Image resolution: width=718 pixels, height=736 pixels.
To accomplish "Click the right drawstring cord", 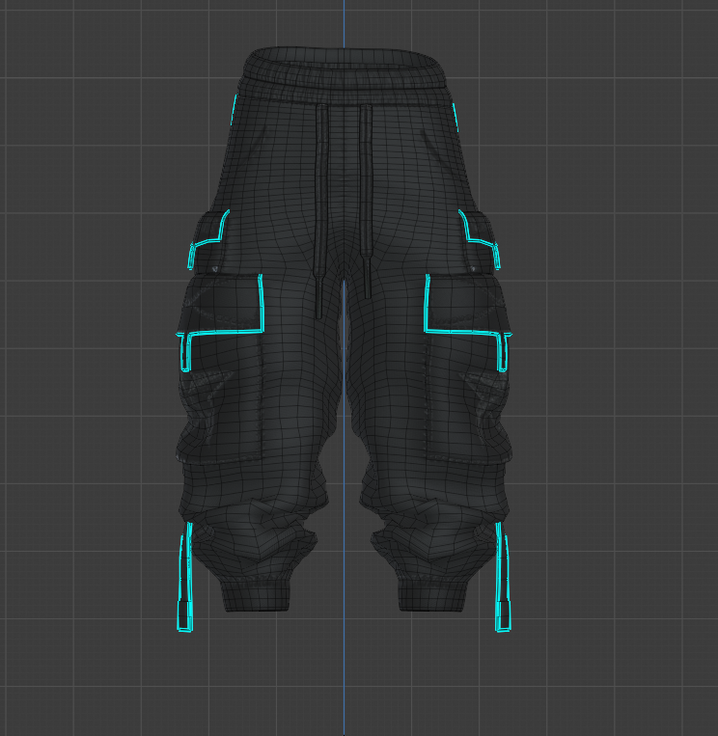I will tap(367, 201).
